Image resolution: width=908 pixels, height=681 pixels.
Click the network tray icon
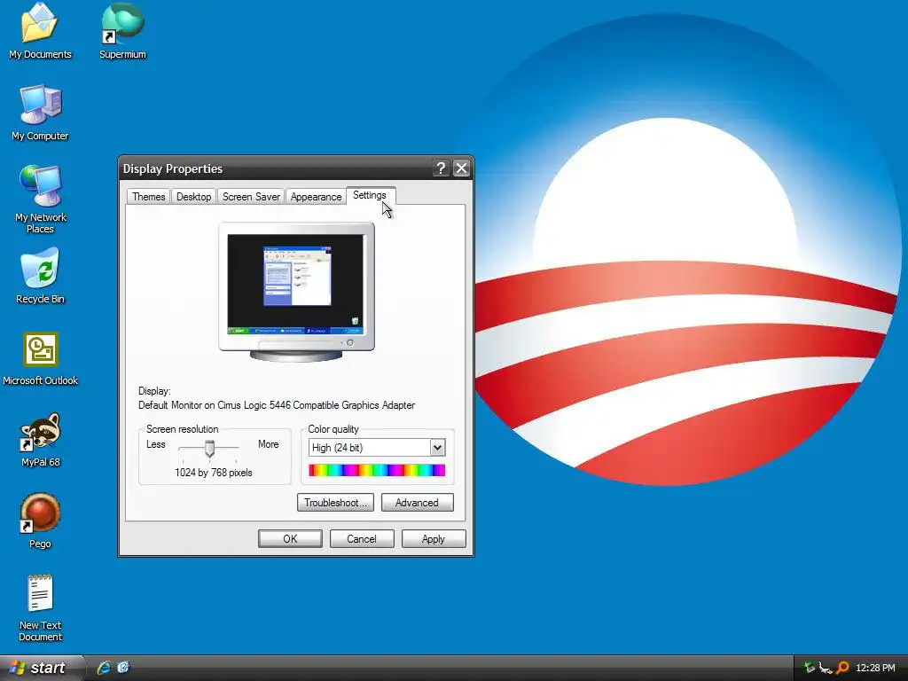(x=826, y=668)
